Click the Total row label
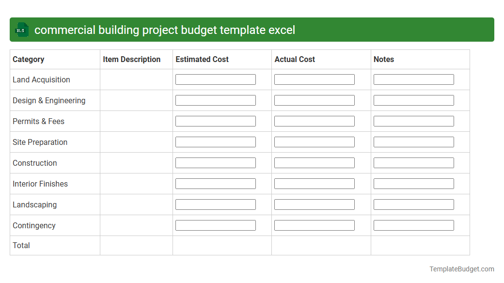Screen dimensions: 504x283 click(x=21, y=245)
